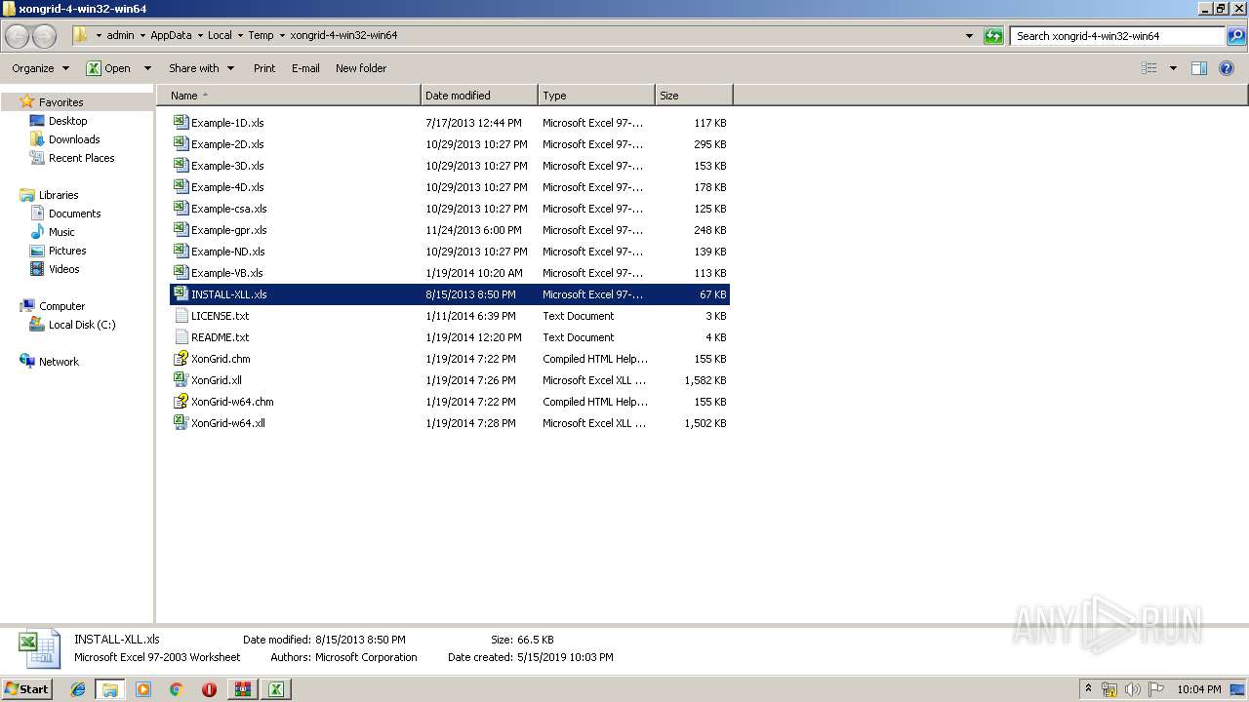Click the Opera taskbar icon

[209, 689]
